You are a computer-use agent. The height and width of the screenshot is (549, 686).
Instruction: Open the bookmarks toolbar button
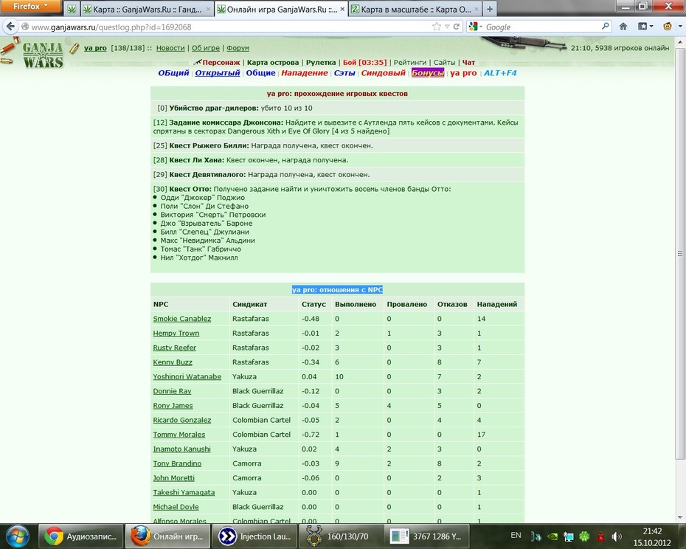[x=645, y=27]
